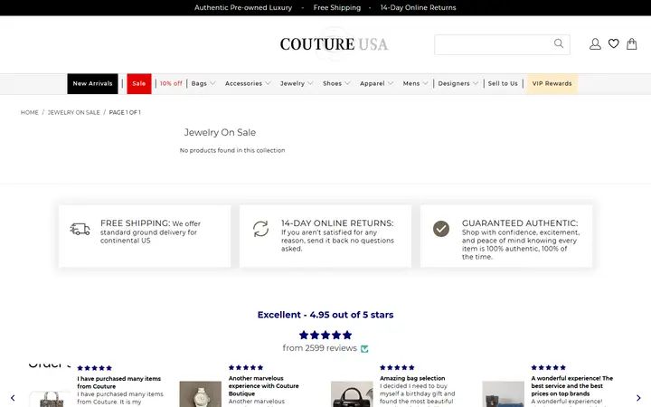Image resolution: width=651 pixels, height=407 pixels.
Task: Open the VIP Rewards menu item
Action: tap(552, 83)
